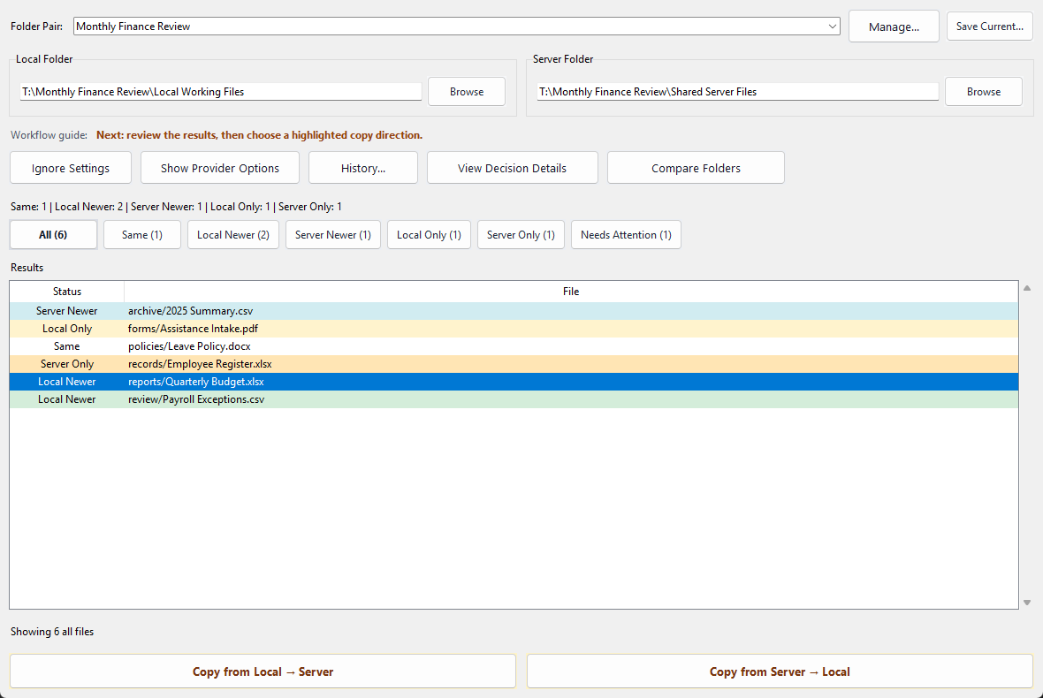Click the Manage... button
This screenshot has width=1043, height=698.
[x=894, y=27]
